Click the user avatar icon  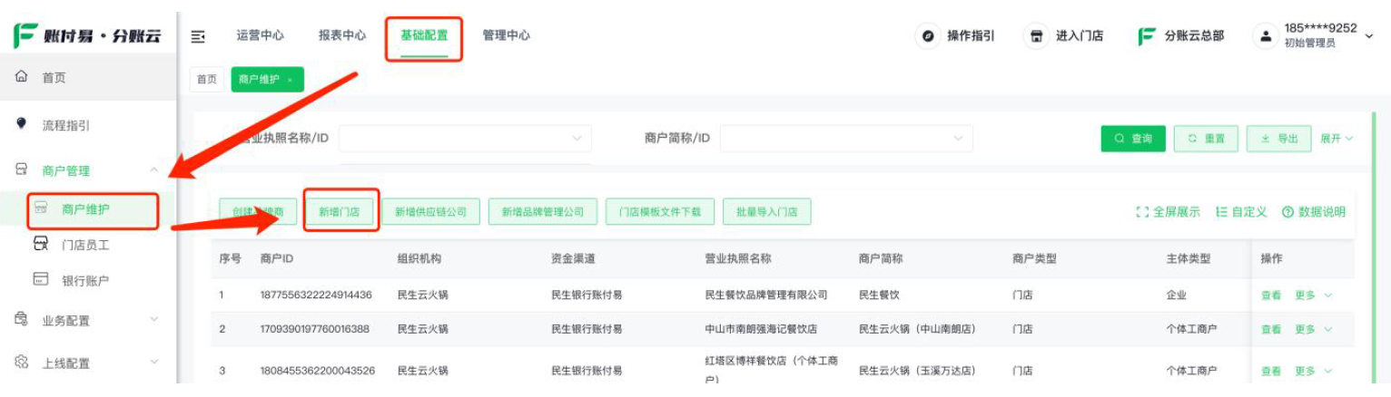1265,36
